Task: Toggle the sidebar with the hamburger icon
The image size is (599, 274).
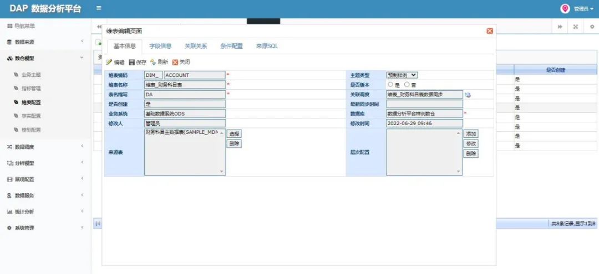Action: pos(99,8)
